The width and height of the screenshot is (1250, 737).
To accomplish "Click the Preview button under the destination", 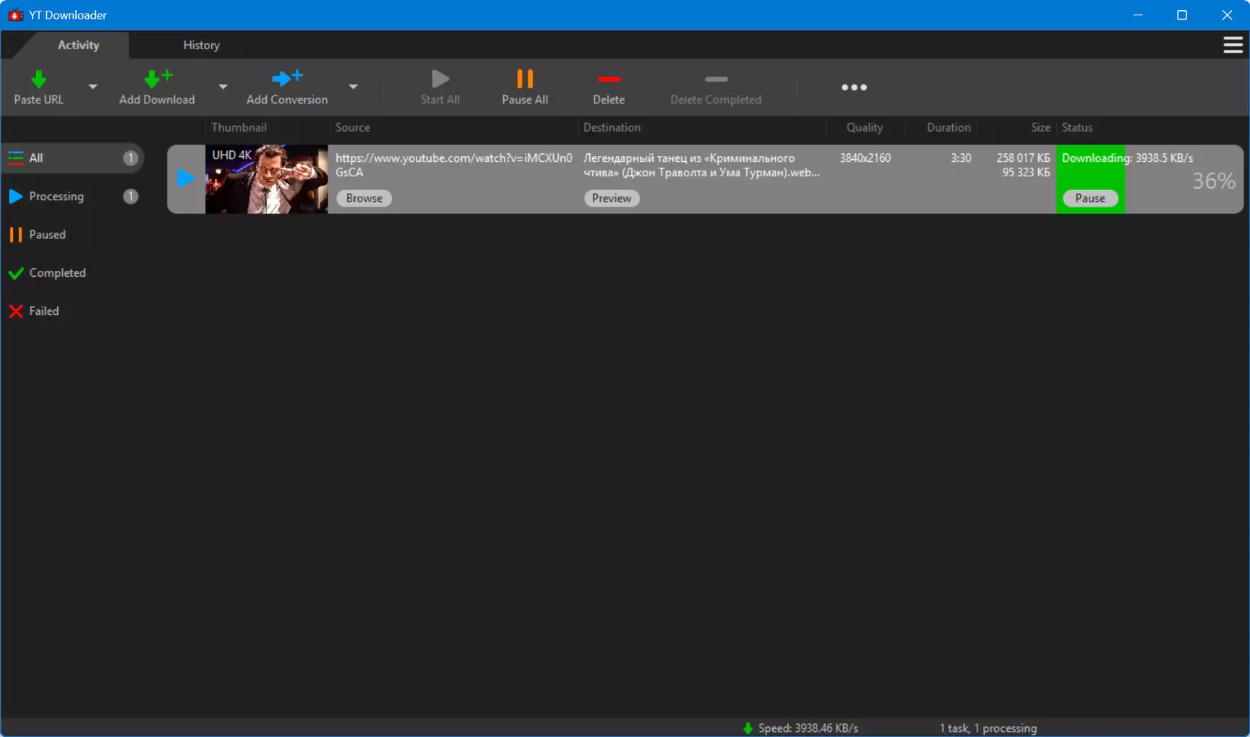I will [612, 198].
